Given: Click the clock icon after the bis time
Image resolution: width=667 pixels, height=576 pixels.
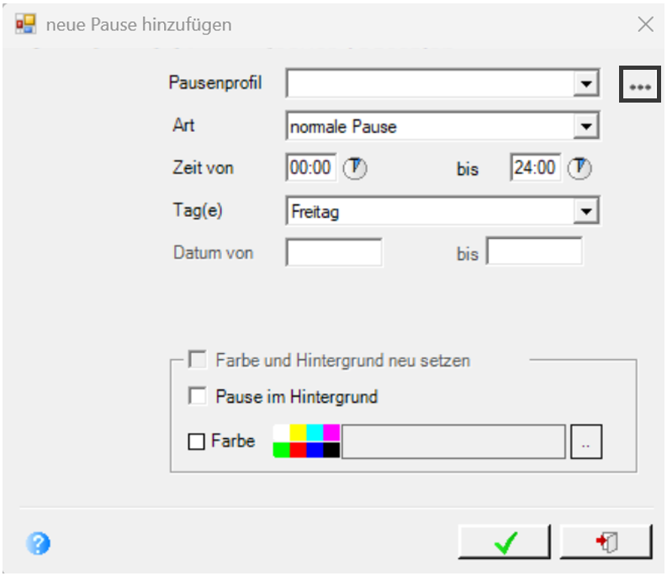Looking at the screenshot, I should (580, 168).
